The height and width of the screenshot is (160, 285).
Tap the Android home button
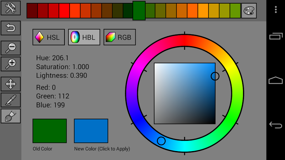(x=276, y=80)
